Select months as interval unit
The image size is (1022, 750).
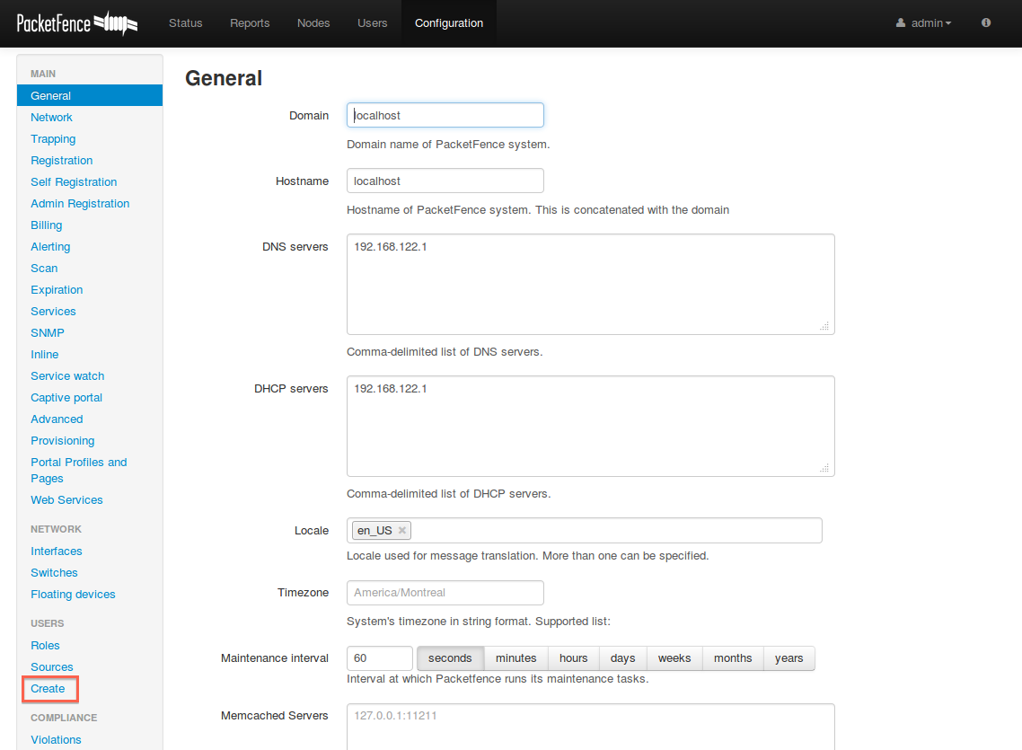[x=733, y=658]
